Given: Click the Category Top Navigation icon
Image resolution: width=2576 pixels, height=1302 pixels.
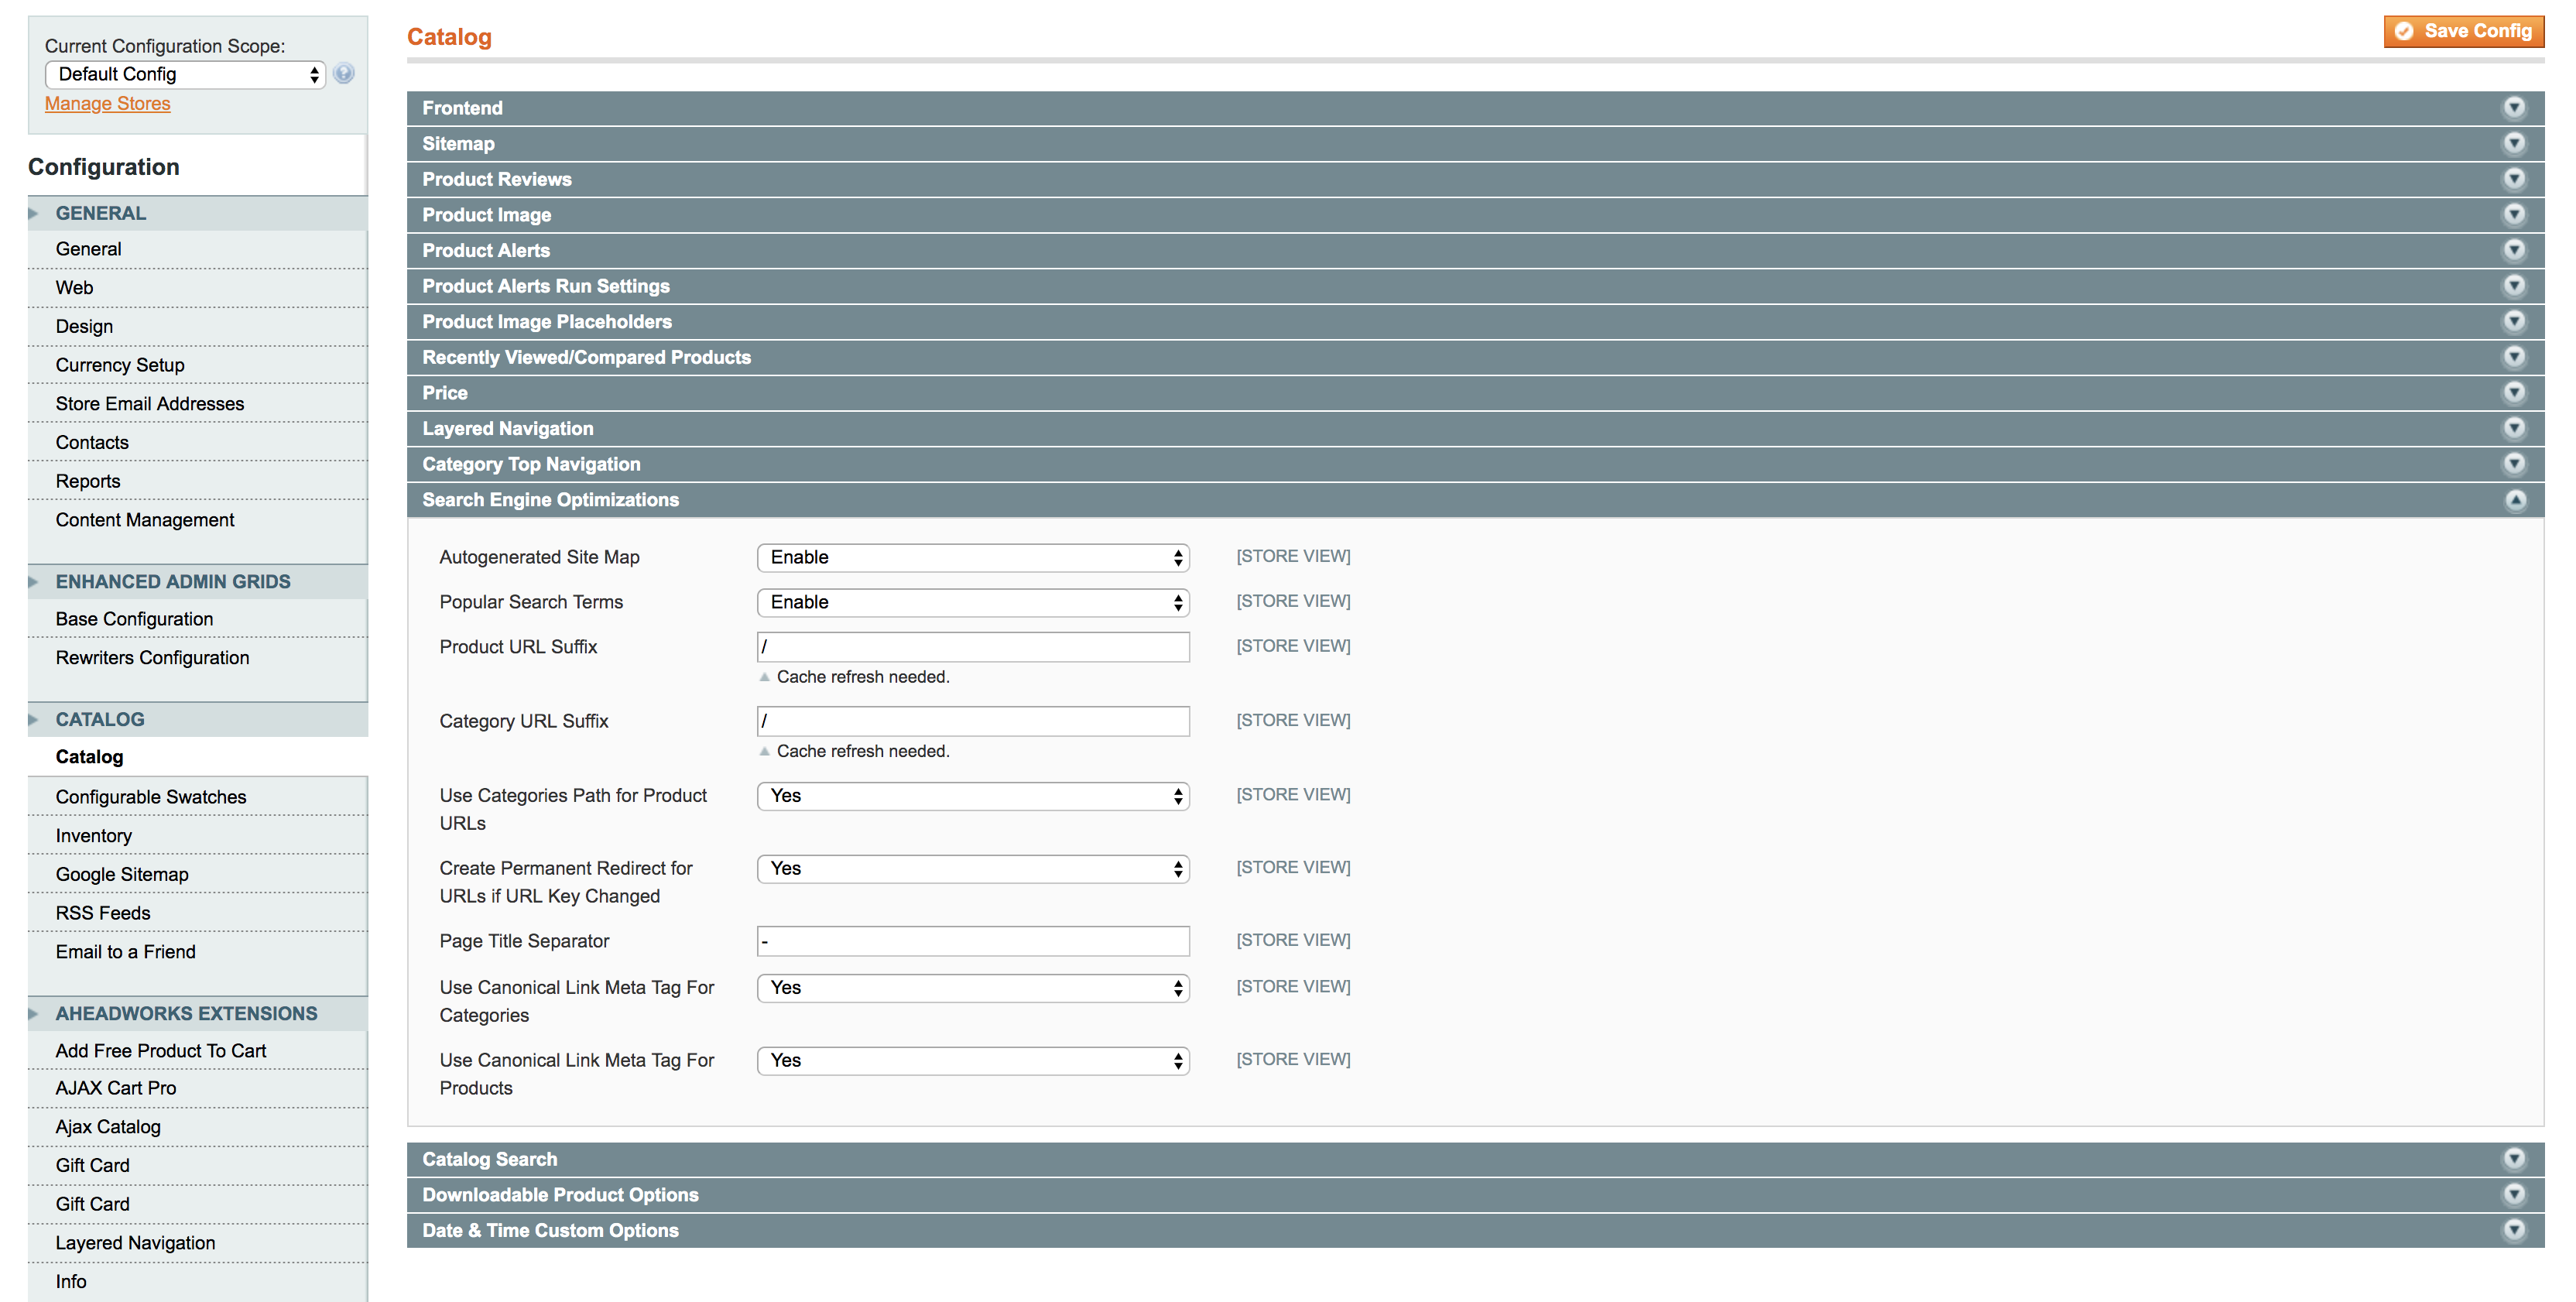Looking at the screenshot, I should [x=2515, y=464].
